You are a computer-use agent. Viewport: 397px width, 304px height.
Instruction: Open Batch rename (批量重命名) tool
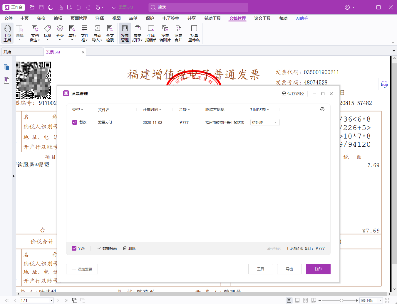[194, 33]
